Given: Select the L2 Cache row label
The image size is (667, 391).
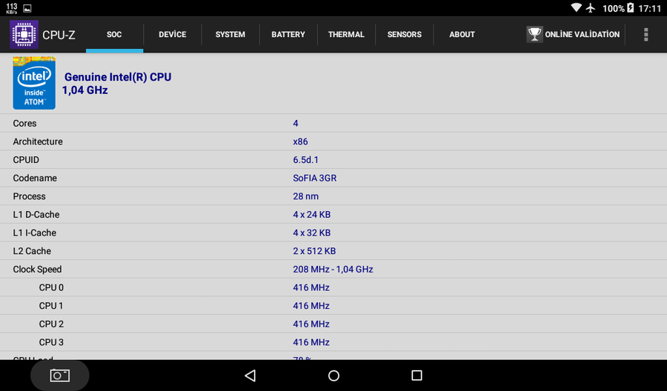Looking at the screenshot, I should coord(32,251).
